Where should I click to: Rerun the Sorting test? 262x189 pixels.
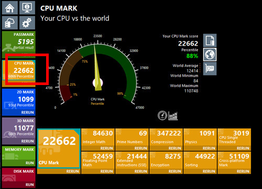tap(209, 172)
